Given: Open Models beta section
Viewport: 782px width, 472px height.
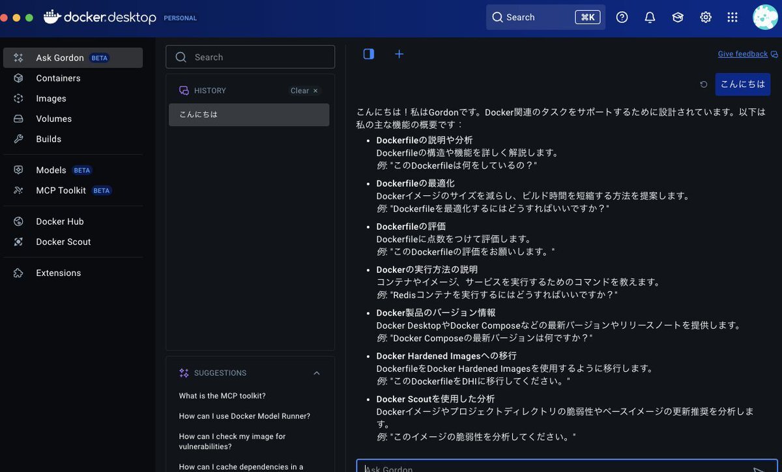Looking at the screenshot, I should 73,170.
